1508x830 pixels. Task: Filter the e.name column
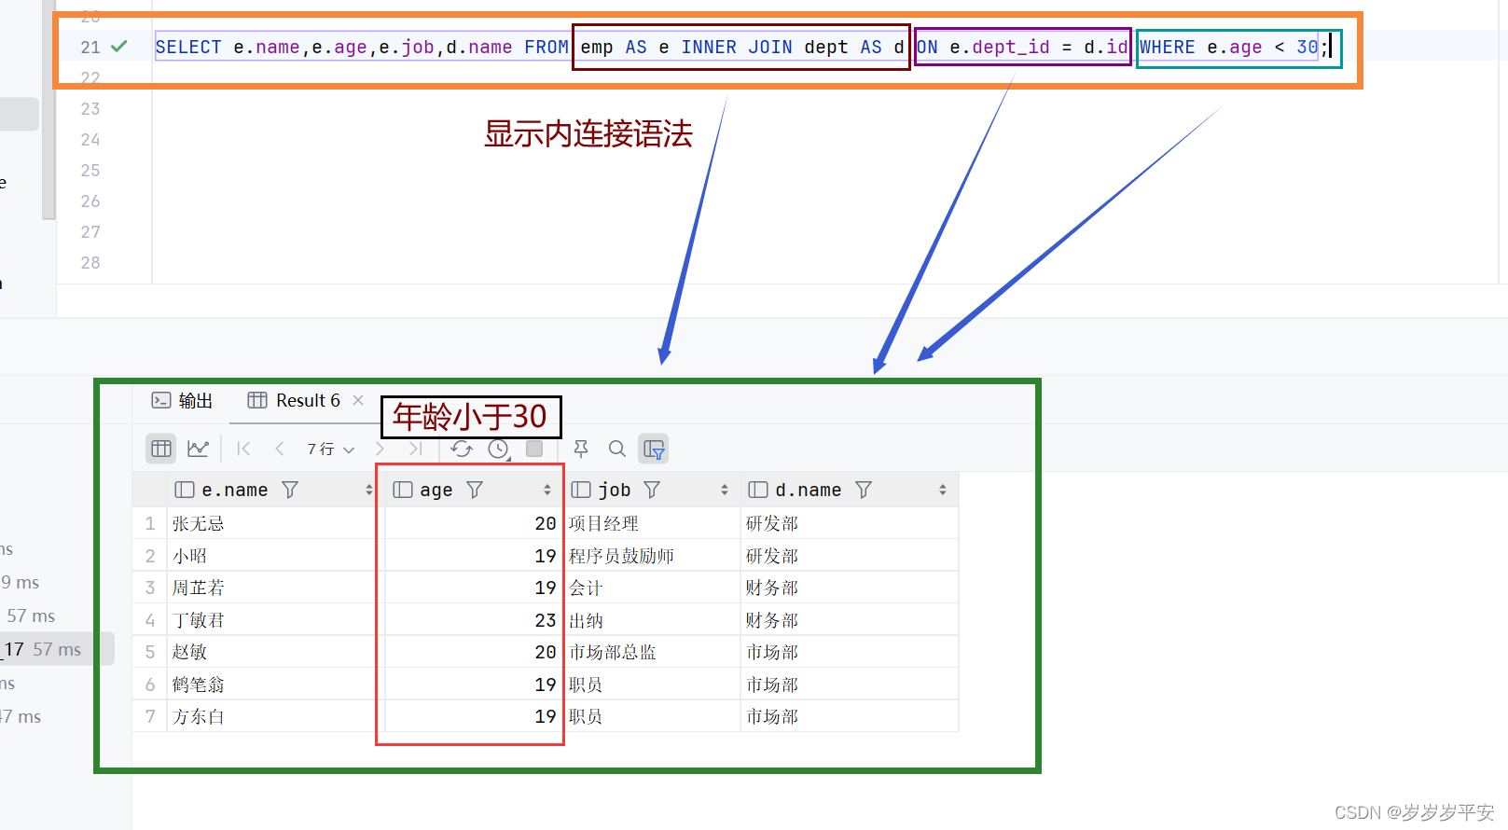point(290,490)
